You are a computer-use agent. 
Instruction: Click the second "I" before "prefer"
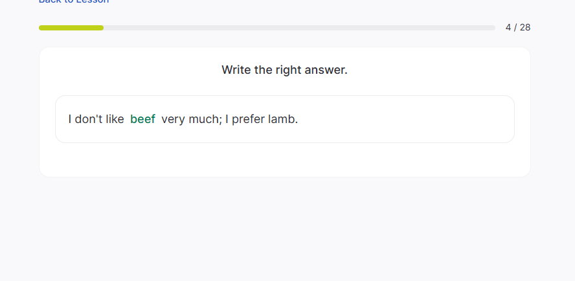[x=227, y=119]
